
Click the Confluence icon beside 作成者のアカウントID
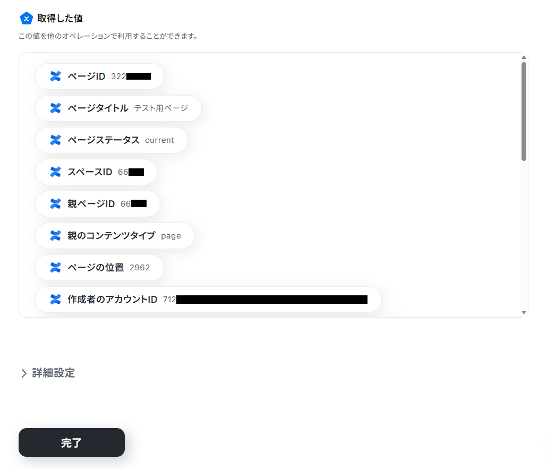click(55, 300)
